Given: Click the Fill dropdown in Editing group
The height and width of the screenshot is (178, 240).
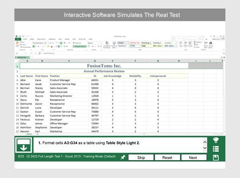Looking at the screenshot, I should pyautogui.click(x=196, y=45).
